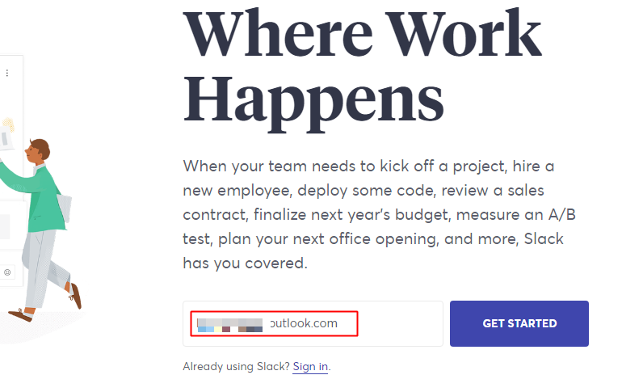Focus the email address input field
The image size is (622, 375).
point(313,323)
